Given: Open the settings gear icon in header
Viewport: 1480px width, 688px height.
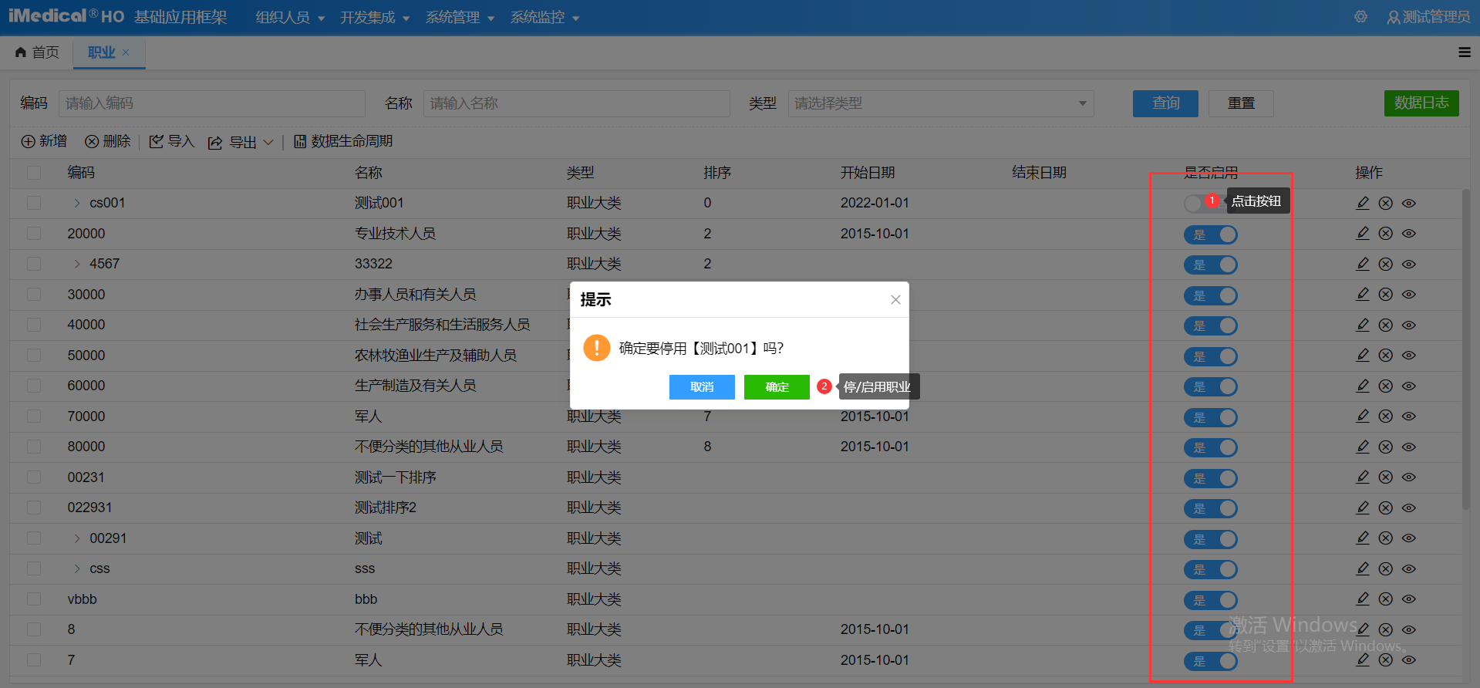Looking at the screenshot, I should (1361, 17).
